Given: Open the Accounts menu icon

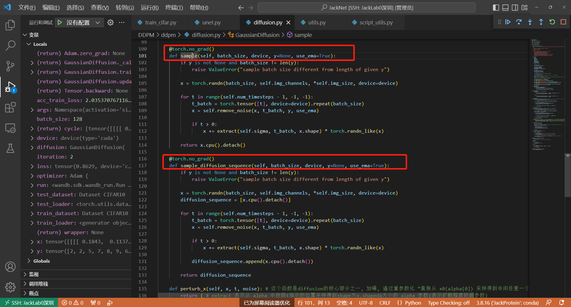Looking at the screenshot, I should [x=10, y=267].
